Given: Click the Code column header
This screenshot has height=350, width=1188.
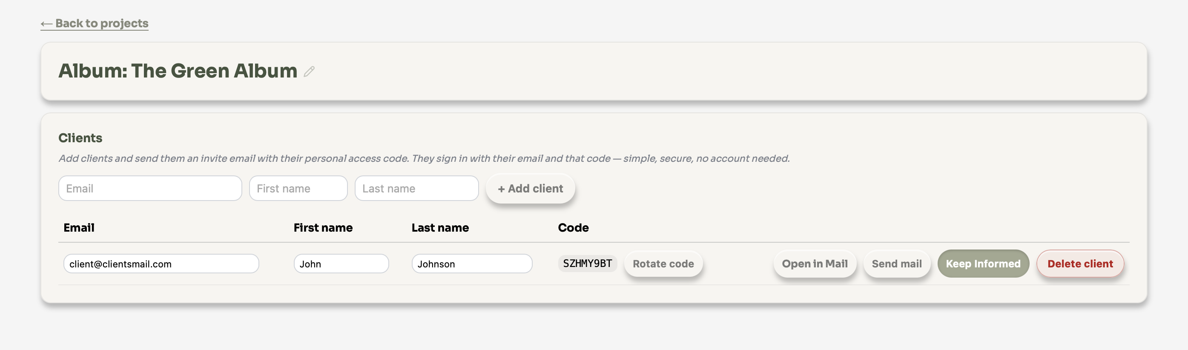Looking at the screenshot, I should pos(573,228).
